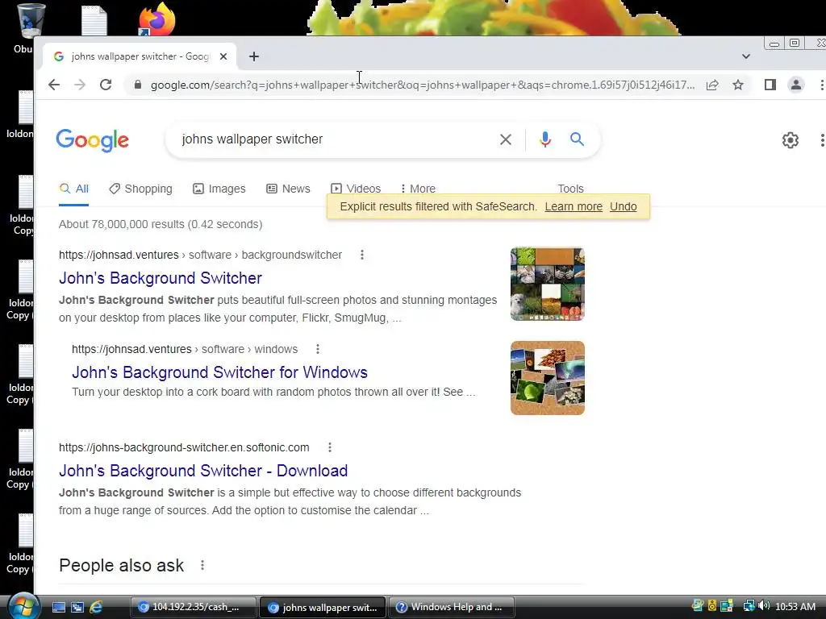Viewport: 826px width, 619px height.
Task: Clear the search box with X
Action: coord(506,139)
